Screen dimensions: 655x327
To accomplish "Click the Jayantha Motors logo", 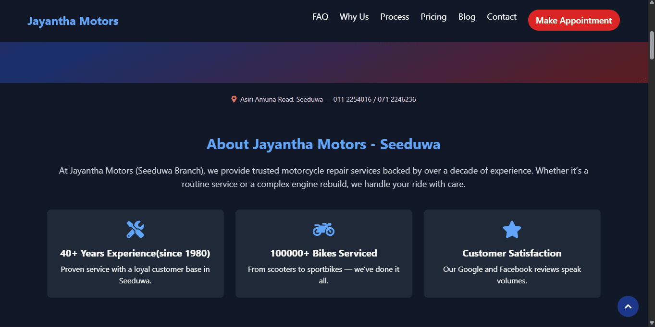I will (73, 21).
